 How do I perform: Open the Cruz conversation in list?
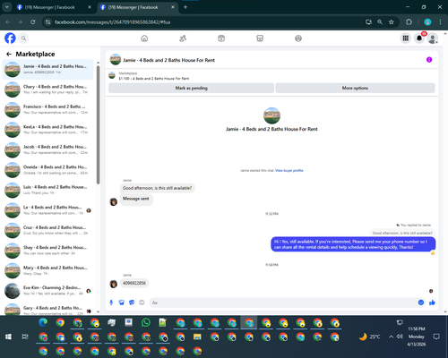point(47,230)
